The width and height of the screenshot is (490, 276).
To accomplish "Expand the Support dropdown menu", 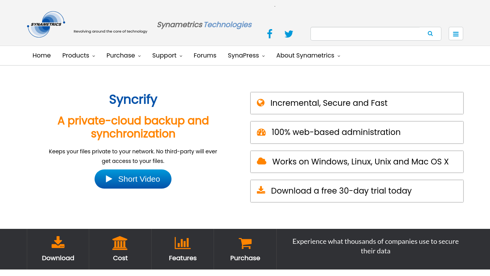I will pyautogui.click(x=167, y=56).
